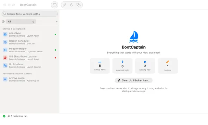Screen dimensions: 208x125
Task: Toggle the sidebar panel button
Action: (x=55, y=5)
